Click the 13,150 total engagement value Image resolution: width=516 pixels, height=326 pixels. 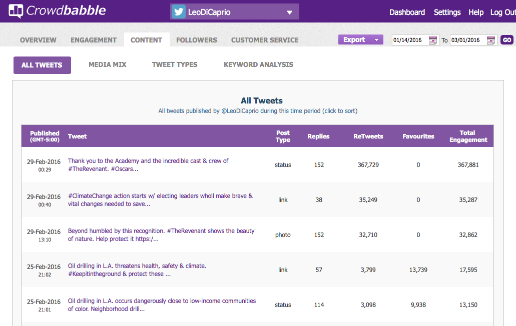click(x=468, y=305)
